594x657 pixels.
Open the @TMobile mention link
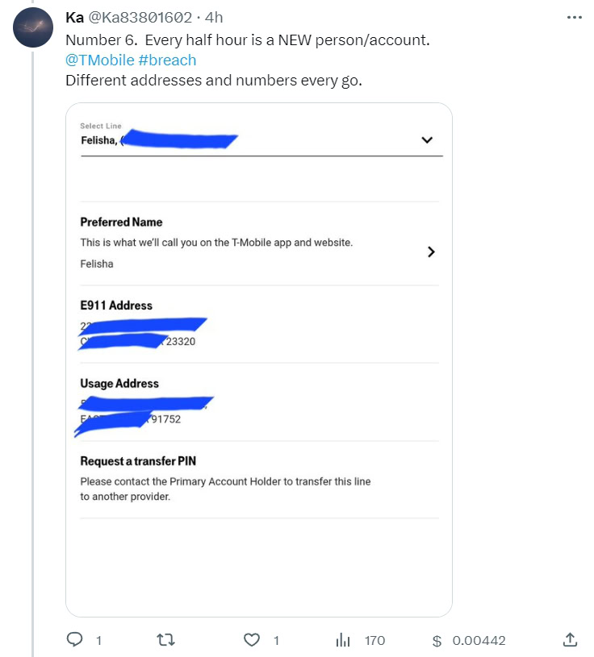99,60
